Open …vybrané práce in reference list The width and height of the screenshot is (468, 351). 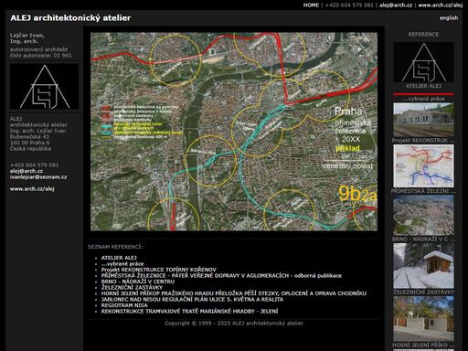pyautogui.click(x=122, y=264)
